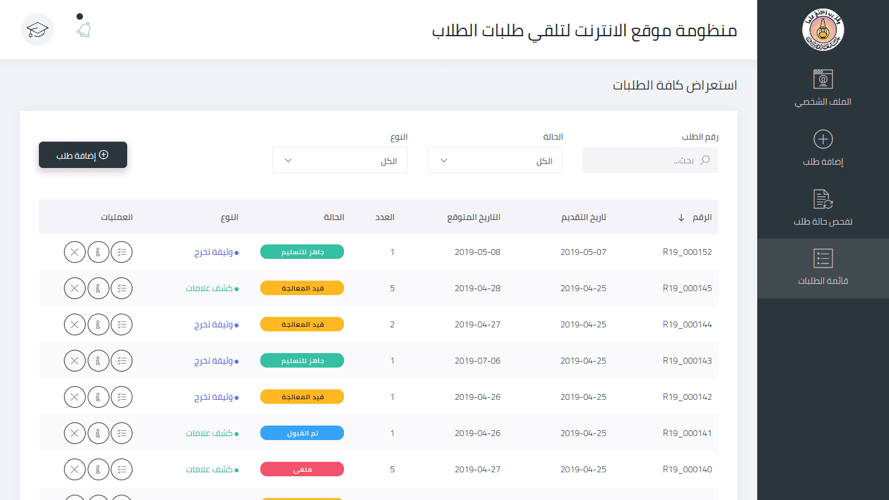Open the تفحص حالة طلب section

click(x=822, y=206)
